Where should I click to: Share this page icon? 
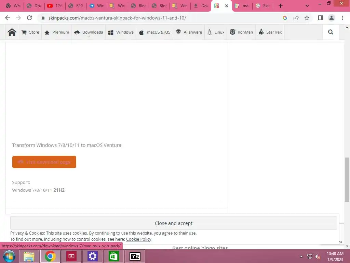[296, 18]
